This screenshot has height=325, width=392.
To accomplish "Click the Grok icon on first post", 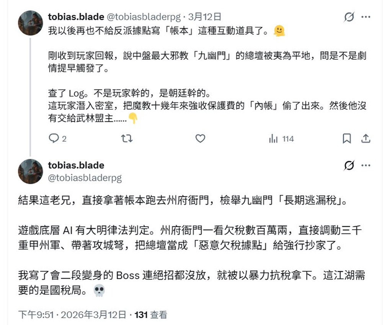I will click(349, 17).
